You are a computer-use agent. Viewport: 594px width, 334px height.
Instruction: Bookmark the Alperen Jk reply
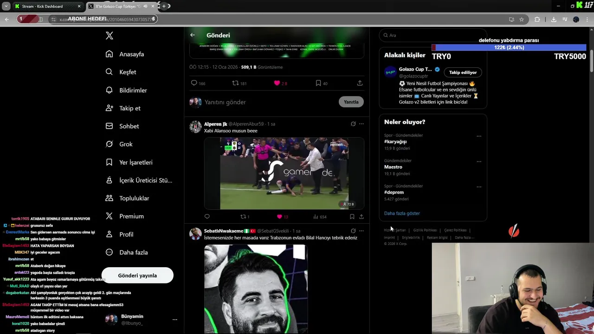tap(352, 217)
